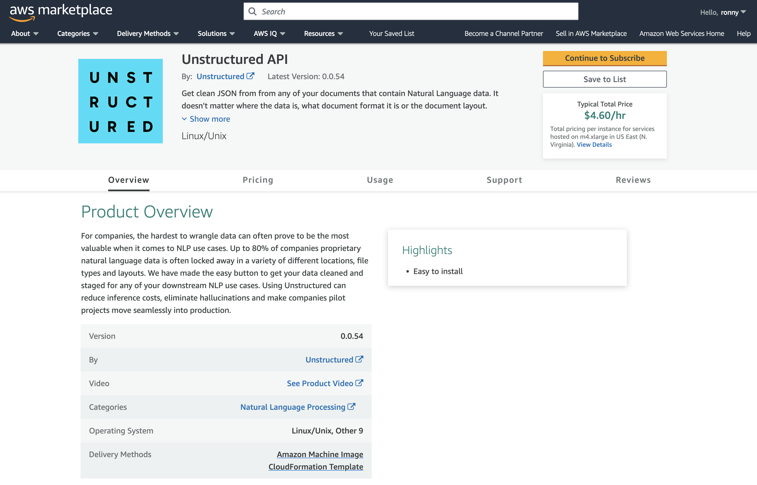Select the Usage tab

tap(380, 180)
